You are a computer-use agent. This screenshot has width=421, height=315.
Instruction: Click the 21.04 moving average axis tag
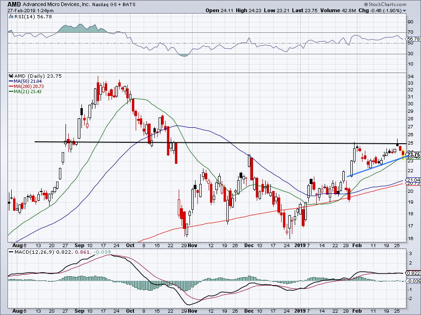tap(414, 180)
